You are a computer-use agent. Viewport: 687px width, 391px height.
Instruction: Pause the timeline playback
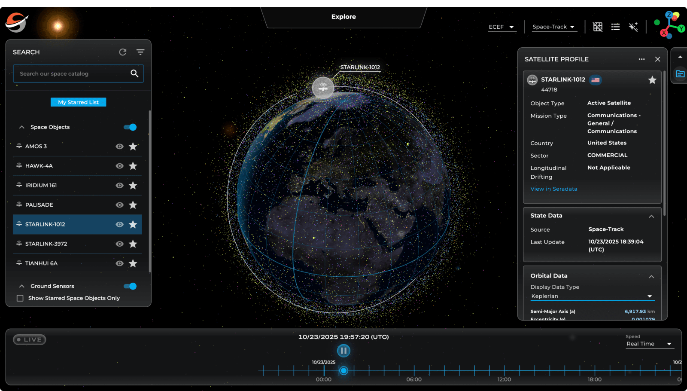343,351
